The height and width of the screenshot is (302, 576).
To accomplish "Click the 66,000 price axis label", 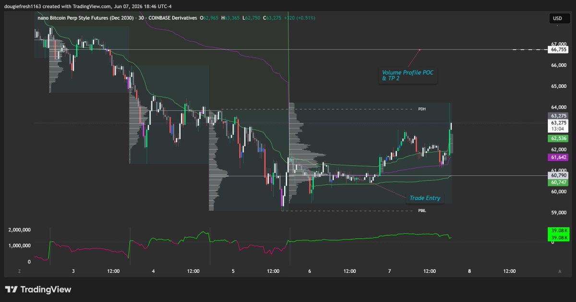I will [x=559, y=65].
